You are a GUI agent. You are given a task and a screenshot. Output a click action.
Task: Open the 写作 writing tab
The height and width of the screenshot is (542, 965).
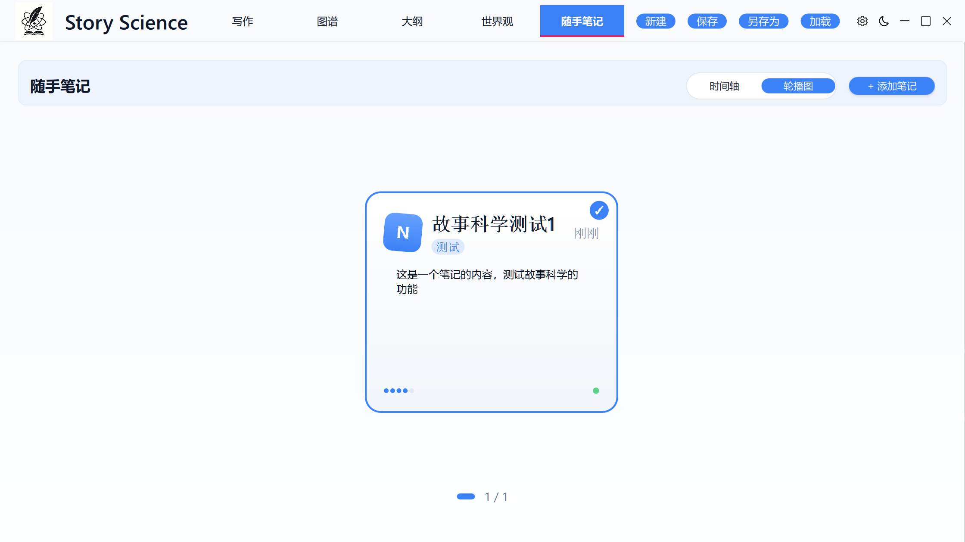[243, 22]
